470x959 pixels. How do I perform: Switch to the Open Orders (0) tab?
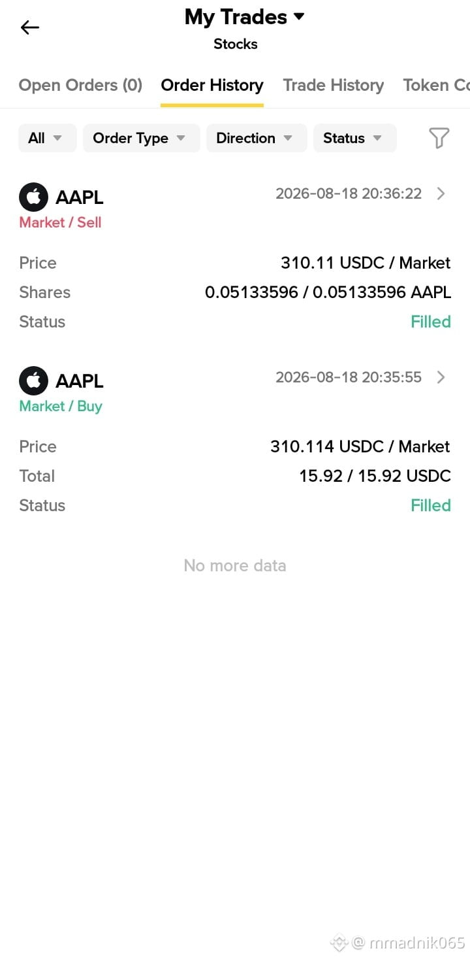80,85
